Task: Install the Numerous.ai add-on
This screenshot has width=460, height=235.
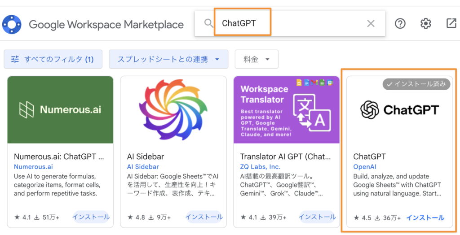Action: (x=91, y=217)
